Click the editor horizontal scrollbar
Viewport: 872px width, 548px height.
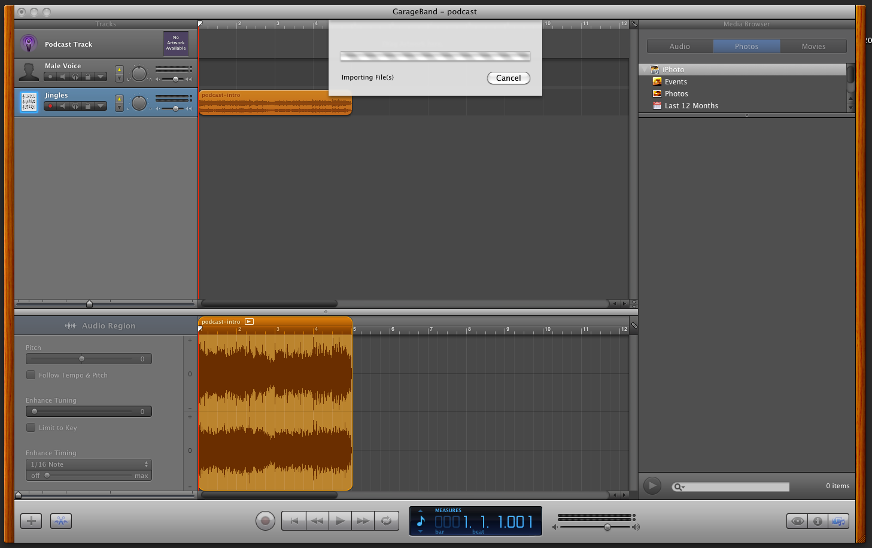269,495
